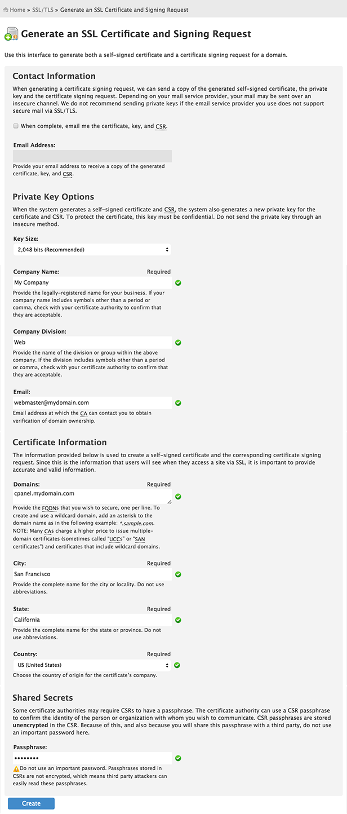This screenshot has width=347, height=814.
Task: Click the green check next to Company Division
Action: (x=178, y=342)
